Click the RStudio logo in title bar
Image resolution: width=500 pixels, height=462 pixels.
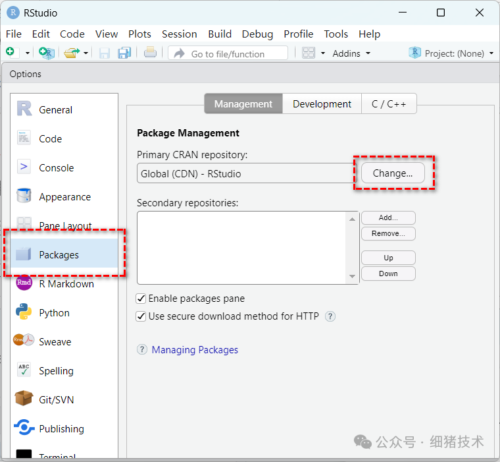(x=13, y=13)
